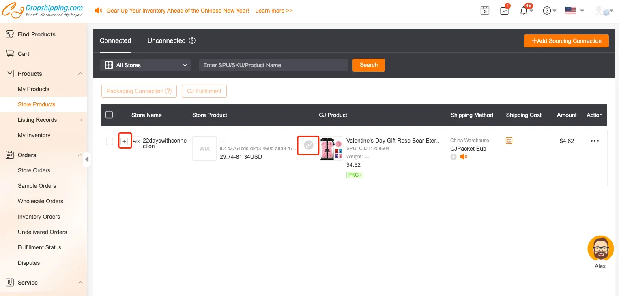Expand the row with the plus button
Screen dimensions: 619x296
(125, 141)
